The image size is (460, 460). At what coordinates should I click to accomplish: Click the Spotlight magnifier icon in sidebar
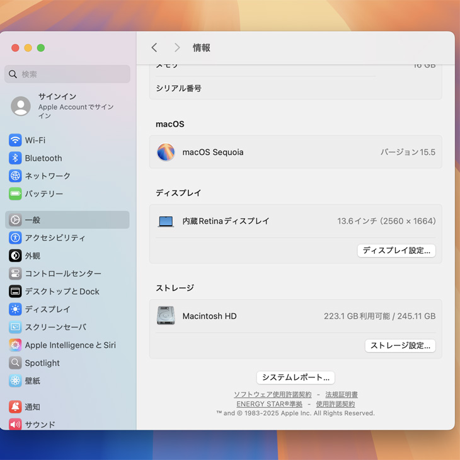(x=15, y=363)
